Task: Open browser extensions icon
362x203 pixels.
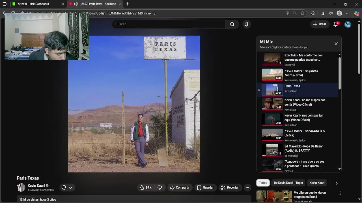Action: tap(313, 13)
